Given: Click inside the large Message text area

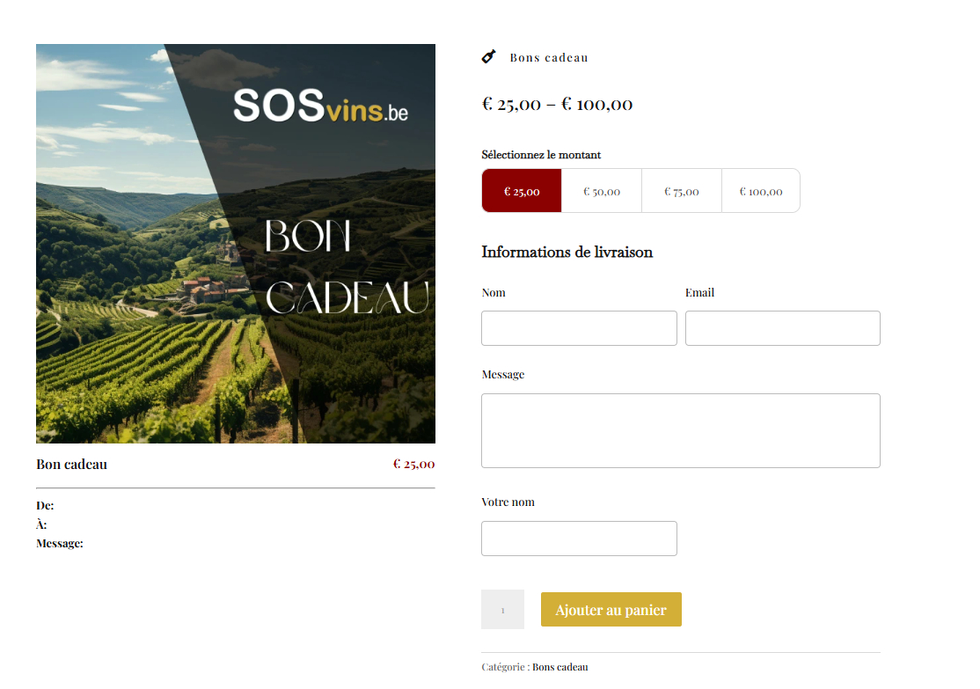Looking at the screenshot, I should coord(680,430).
